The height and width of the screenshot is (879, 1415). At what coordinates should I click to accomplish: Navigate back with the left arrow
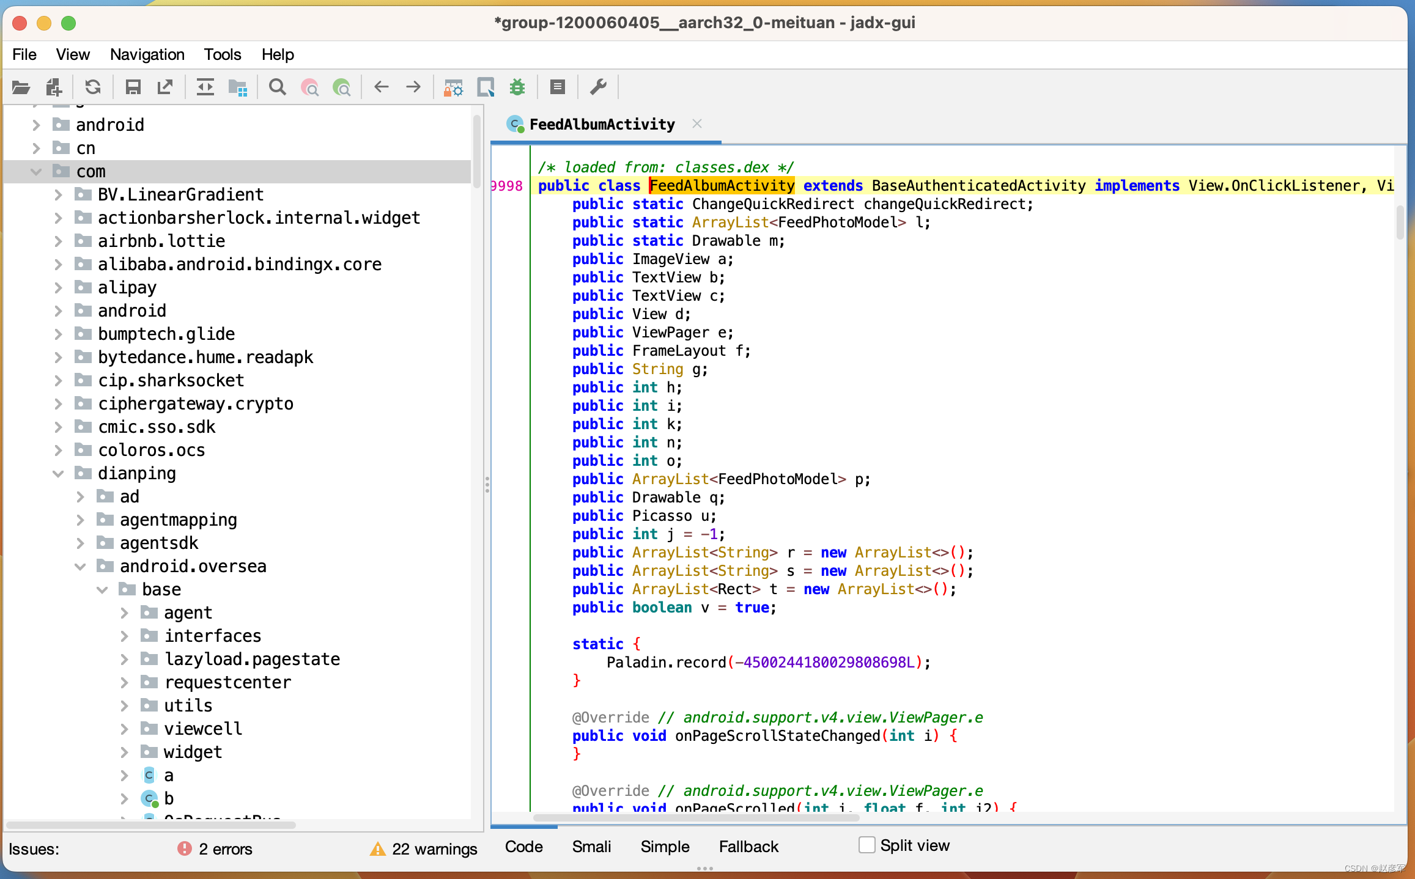click(x=382, y=87)
